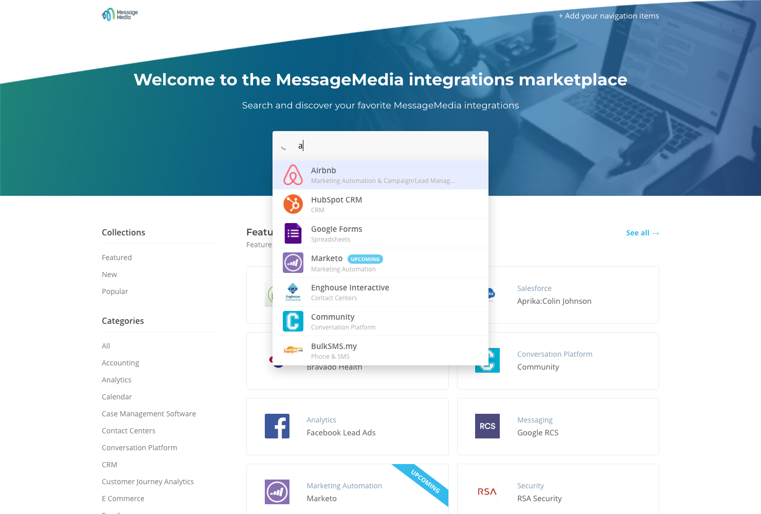Click the Community C icon in dropdown
761x514 pixels.
pos(293,321)
